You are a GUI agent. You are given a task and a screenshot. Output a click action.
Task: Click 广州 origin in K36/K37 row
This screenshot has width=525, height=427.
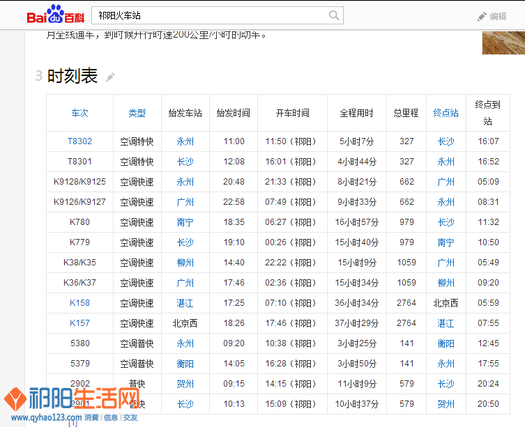click(x=185, y=283)
